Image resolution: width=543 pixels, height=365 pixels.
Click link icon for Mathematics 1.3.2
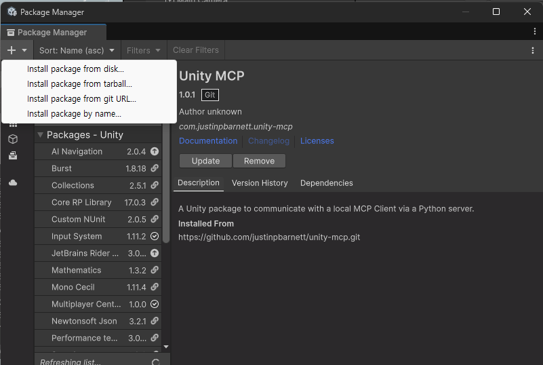[155, 270]
